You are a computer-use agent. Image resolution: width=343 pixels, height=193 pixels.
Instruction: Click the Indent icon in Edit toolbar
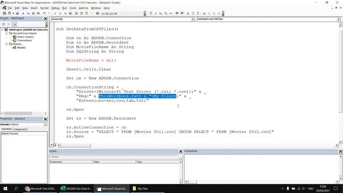177,13
